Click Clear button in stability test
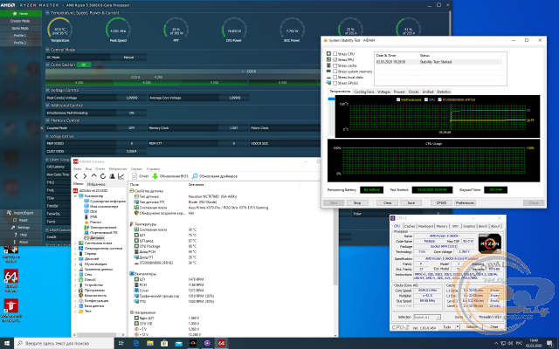 tap(388, 202)
